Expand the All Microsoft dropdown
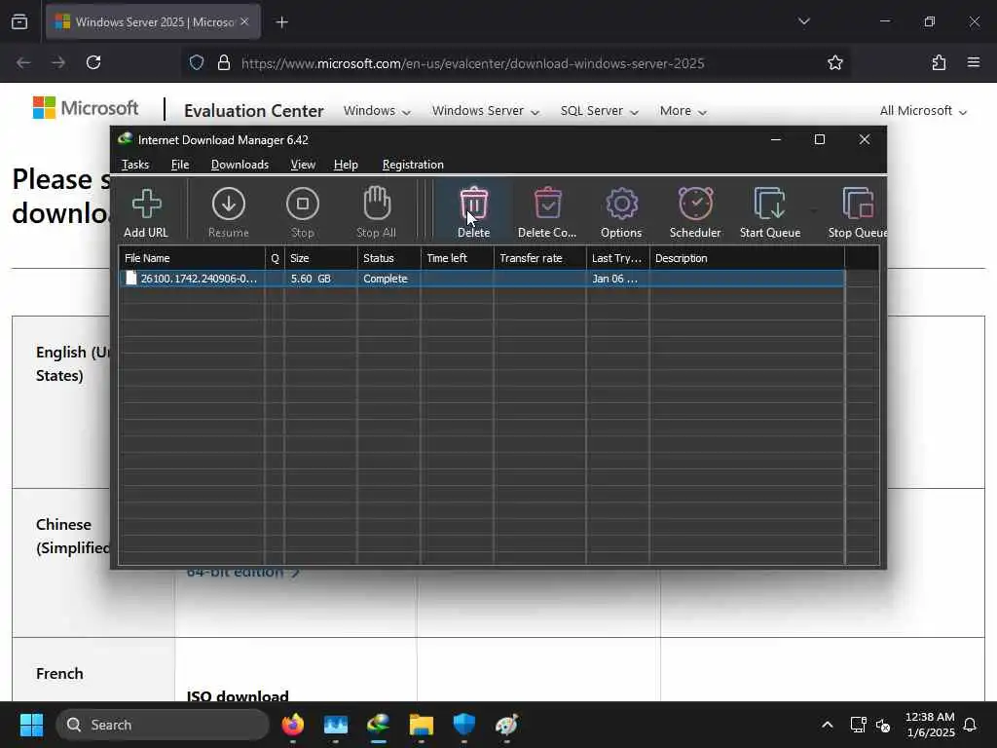997x748 pixels. [923, 111]
